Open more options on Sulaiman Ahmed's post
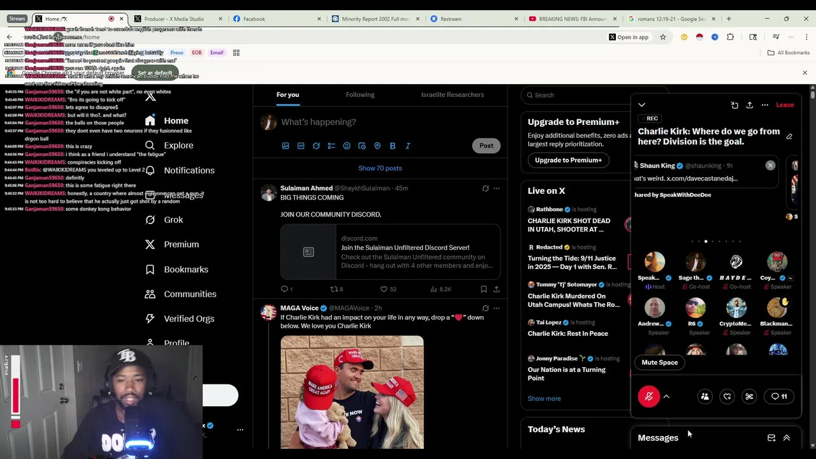 [x=497, y=189]
